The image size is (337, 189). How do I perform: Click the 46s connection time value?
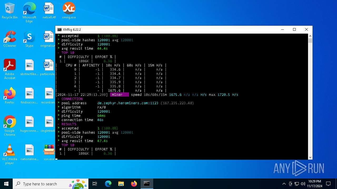[x=100, y=120]
